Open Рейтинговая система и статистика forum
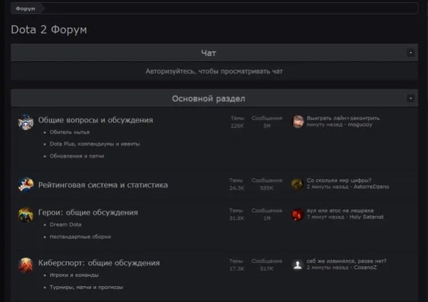Image resolution: width=428 pixels, height=302 pixels. pos(103,185)
